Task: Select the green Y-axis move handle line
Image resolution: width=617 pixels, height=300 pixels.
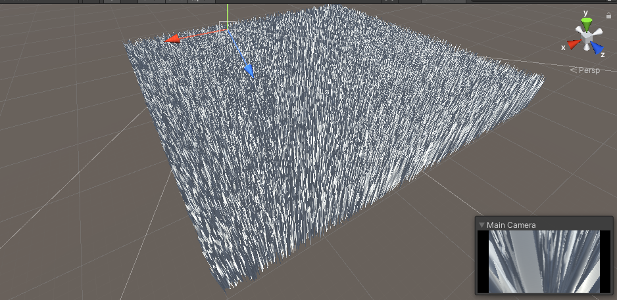Action: click(228, 16)
